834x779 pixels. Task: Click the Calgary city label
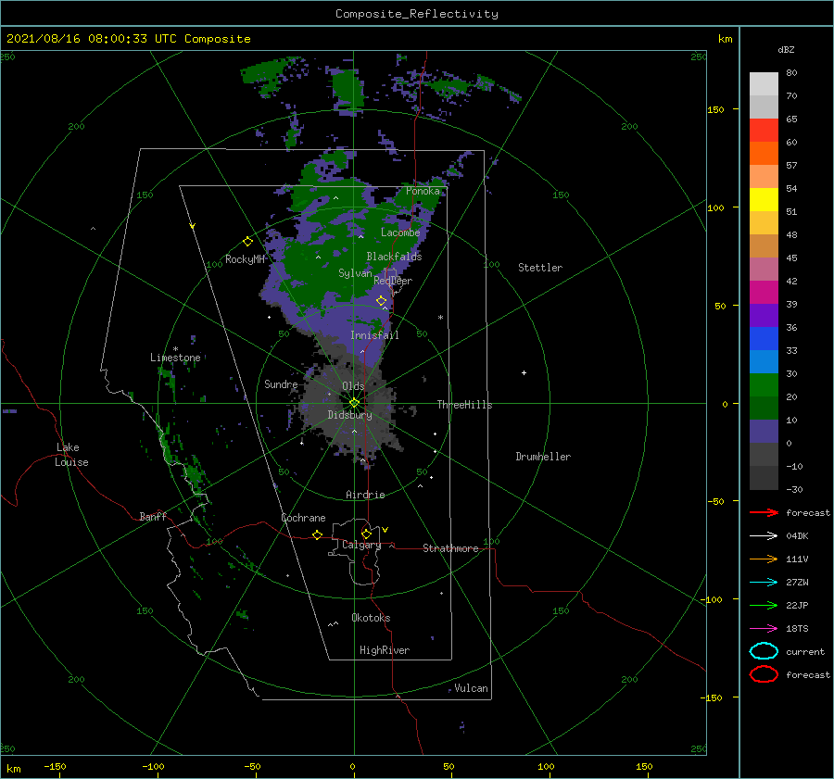361,545
